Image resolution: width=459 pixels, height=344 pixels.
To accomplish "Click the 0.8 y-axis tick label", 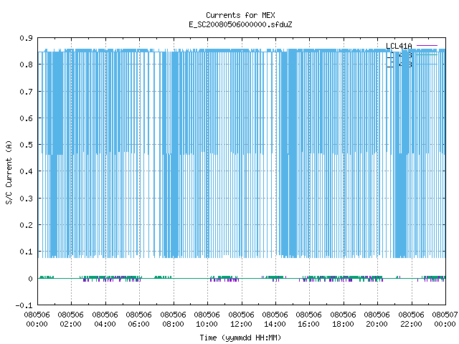I will click(26, 64).
